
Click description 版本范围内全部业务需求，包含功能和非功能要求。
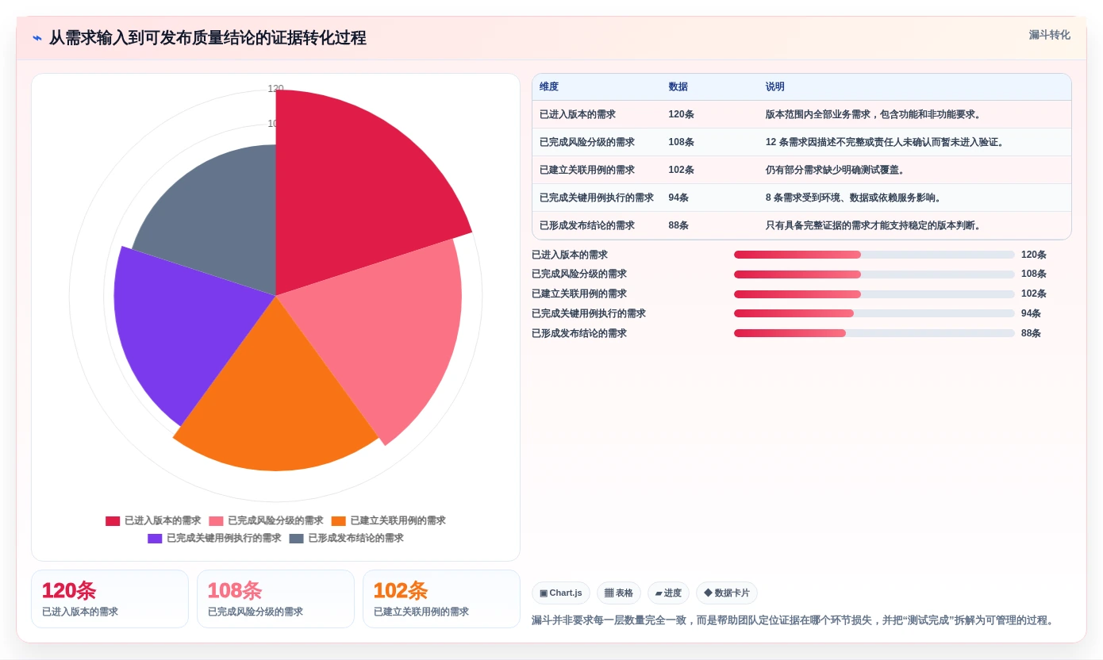(875, 114)
